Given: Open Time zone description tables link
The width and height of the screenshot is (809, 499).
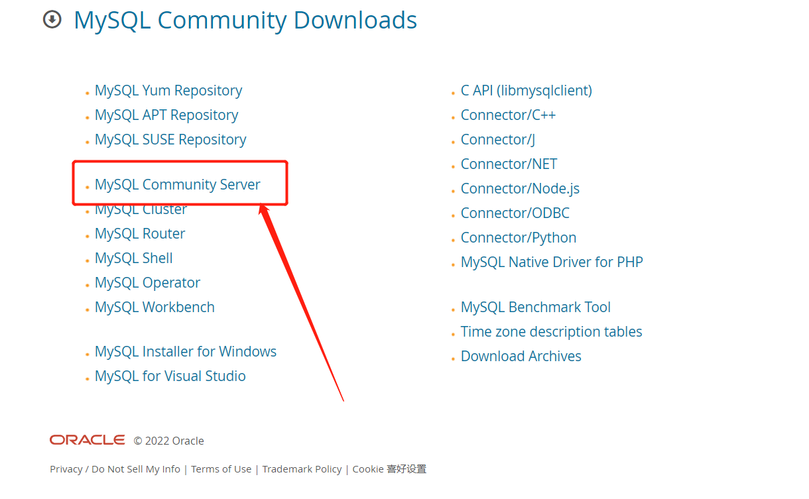Looking at the screenshot, I should pyautogui.click(x=552, y=331).
